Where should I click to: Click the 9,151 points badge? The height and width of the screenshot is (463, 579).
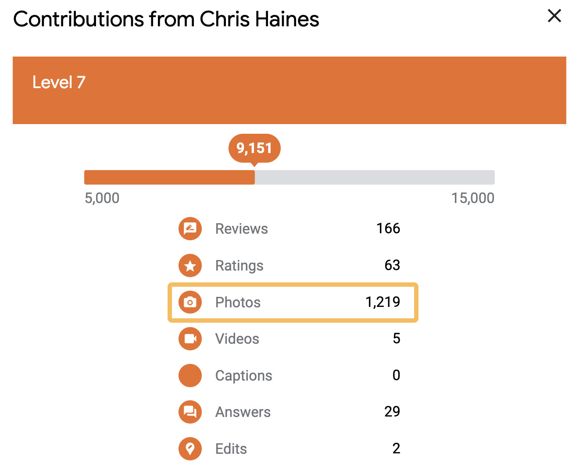coord(254,148)
